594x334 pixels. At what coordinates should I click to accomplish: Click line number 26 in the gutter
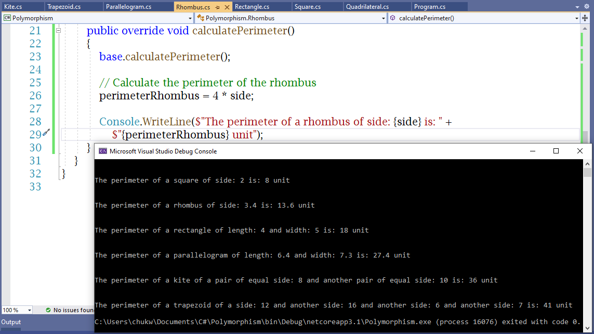point(35,96)
